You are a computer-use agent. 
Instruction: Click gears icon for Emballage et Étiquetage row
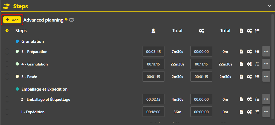(249, 99)
